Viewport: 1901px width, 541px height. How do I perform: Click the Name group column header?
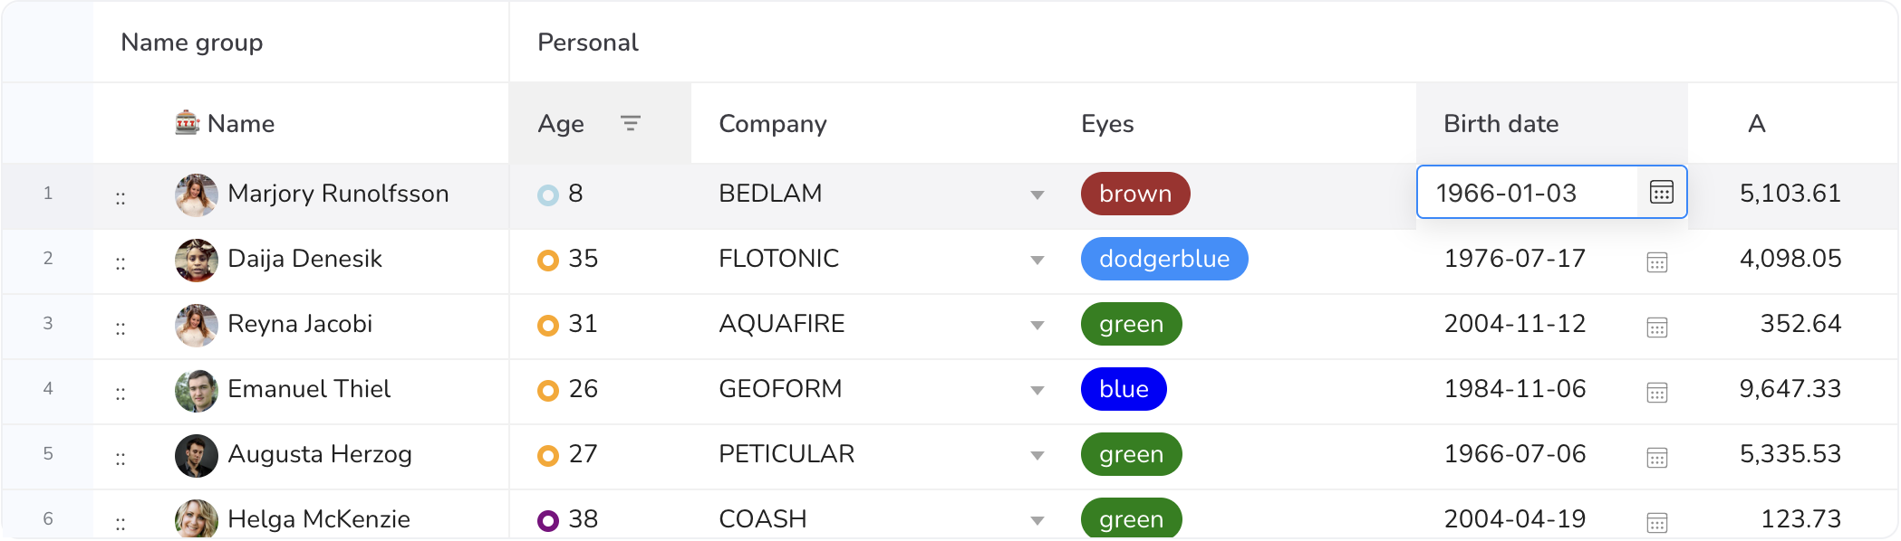coord(192,43)
